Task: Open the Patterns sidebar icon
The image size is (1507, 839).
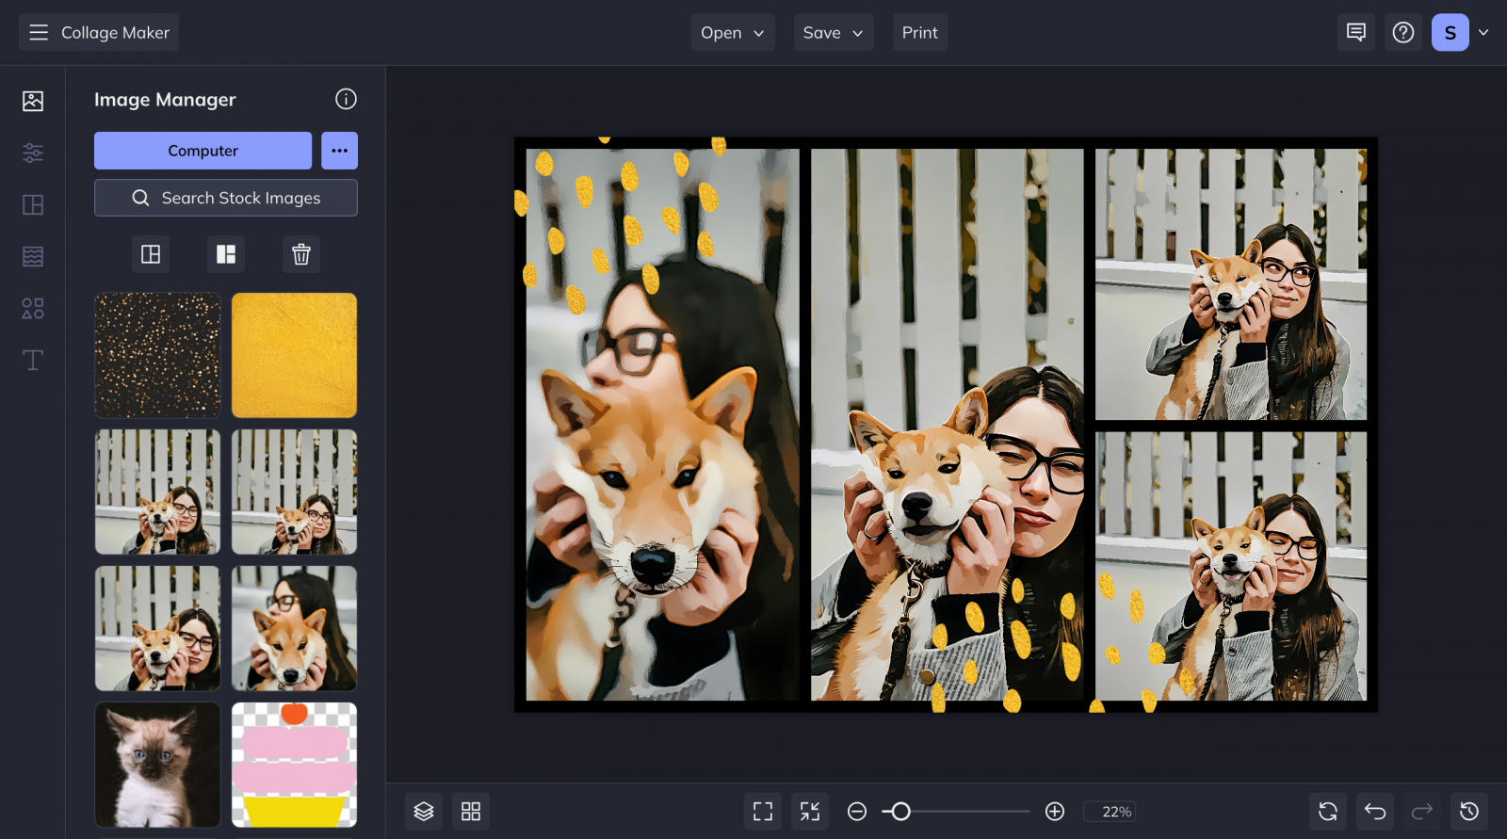Action: 33,256
